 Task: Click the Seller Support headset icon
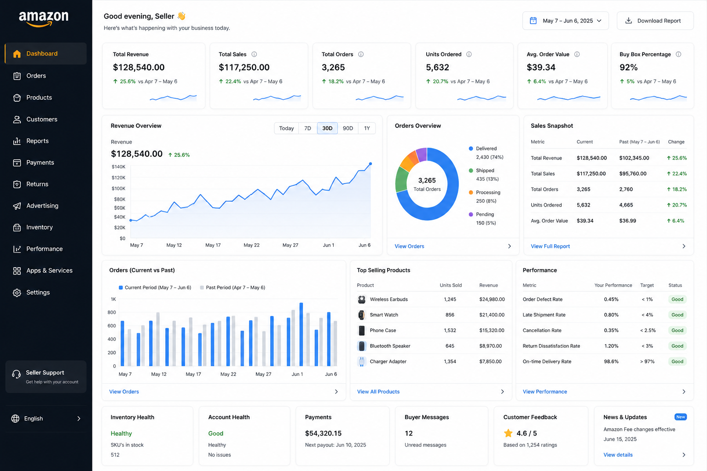(x=16, y=374)
